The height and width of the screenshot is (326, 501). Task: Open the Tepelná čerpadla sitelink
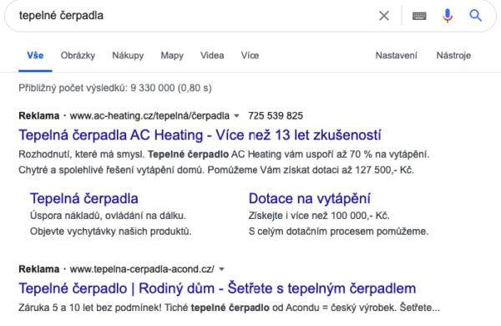pos(84,199)
